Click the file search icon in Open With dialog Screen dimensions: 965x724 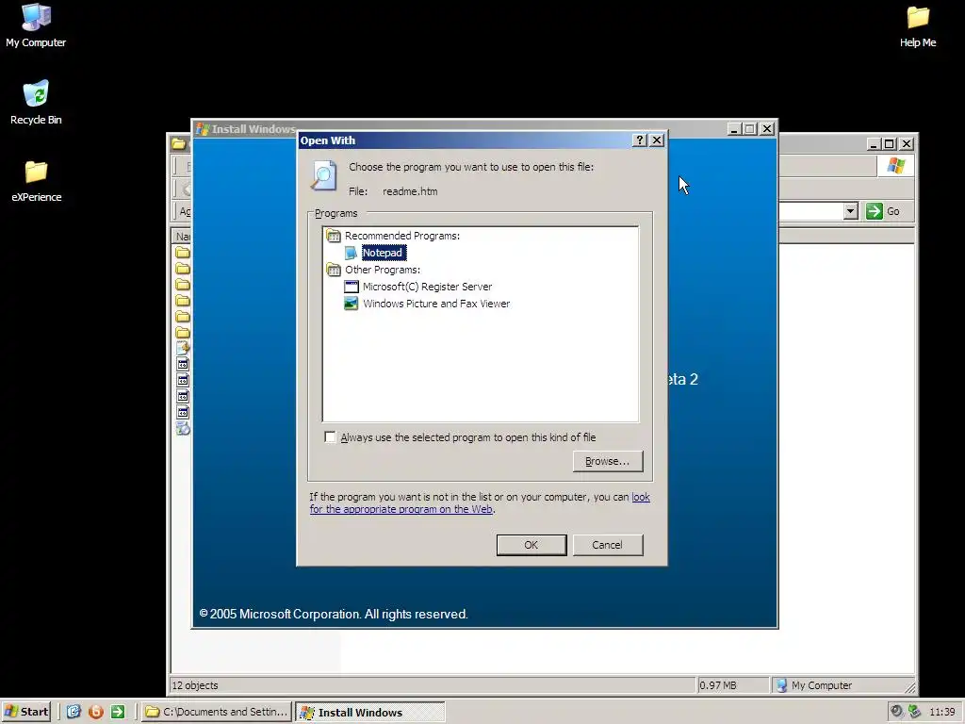pyautogui.click(x=324, y=175)
